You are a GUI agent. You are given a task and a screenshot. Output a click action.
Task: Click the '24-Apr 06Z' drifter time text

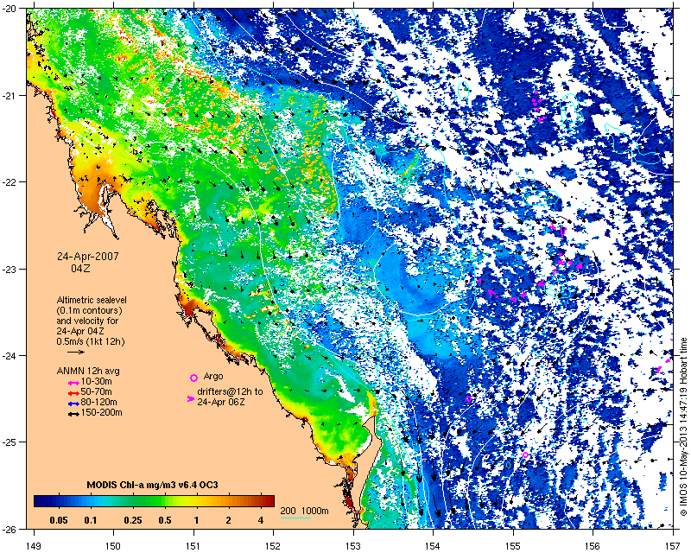[221, 402]
